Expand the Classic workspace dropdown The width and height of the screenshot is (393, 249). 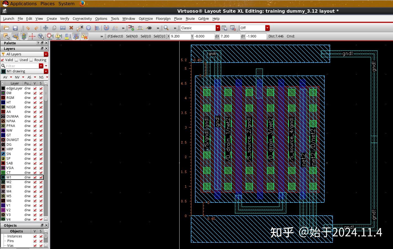(x=218, y=28)
